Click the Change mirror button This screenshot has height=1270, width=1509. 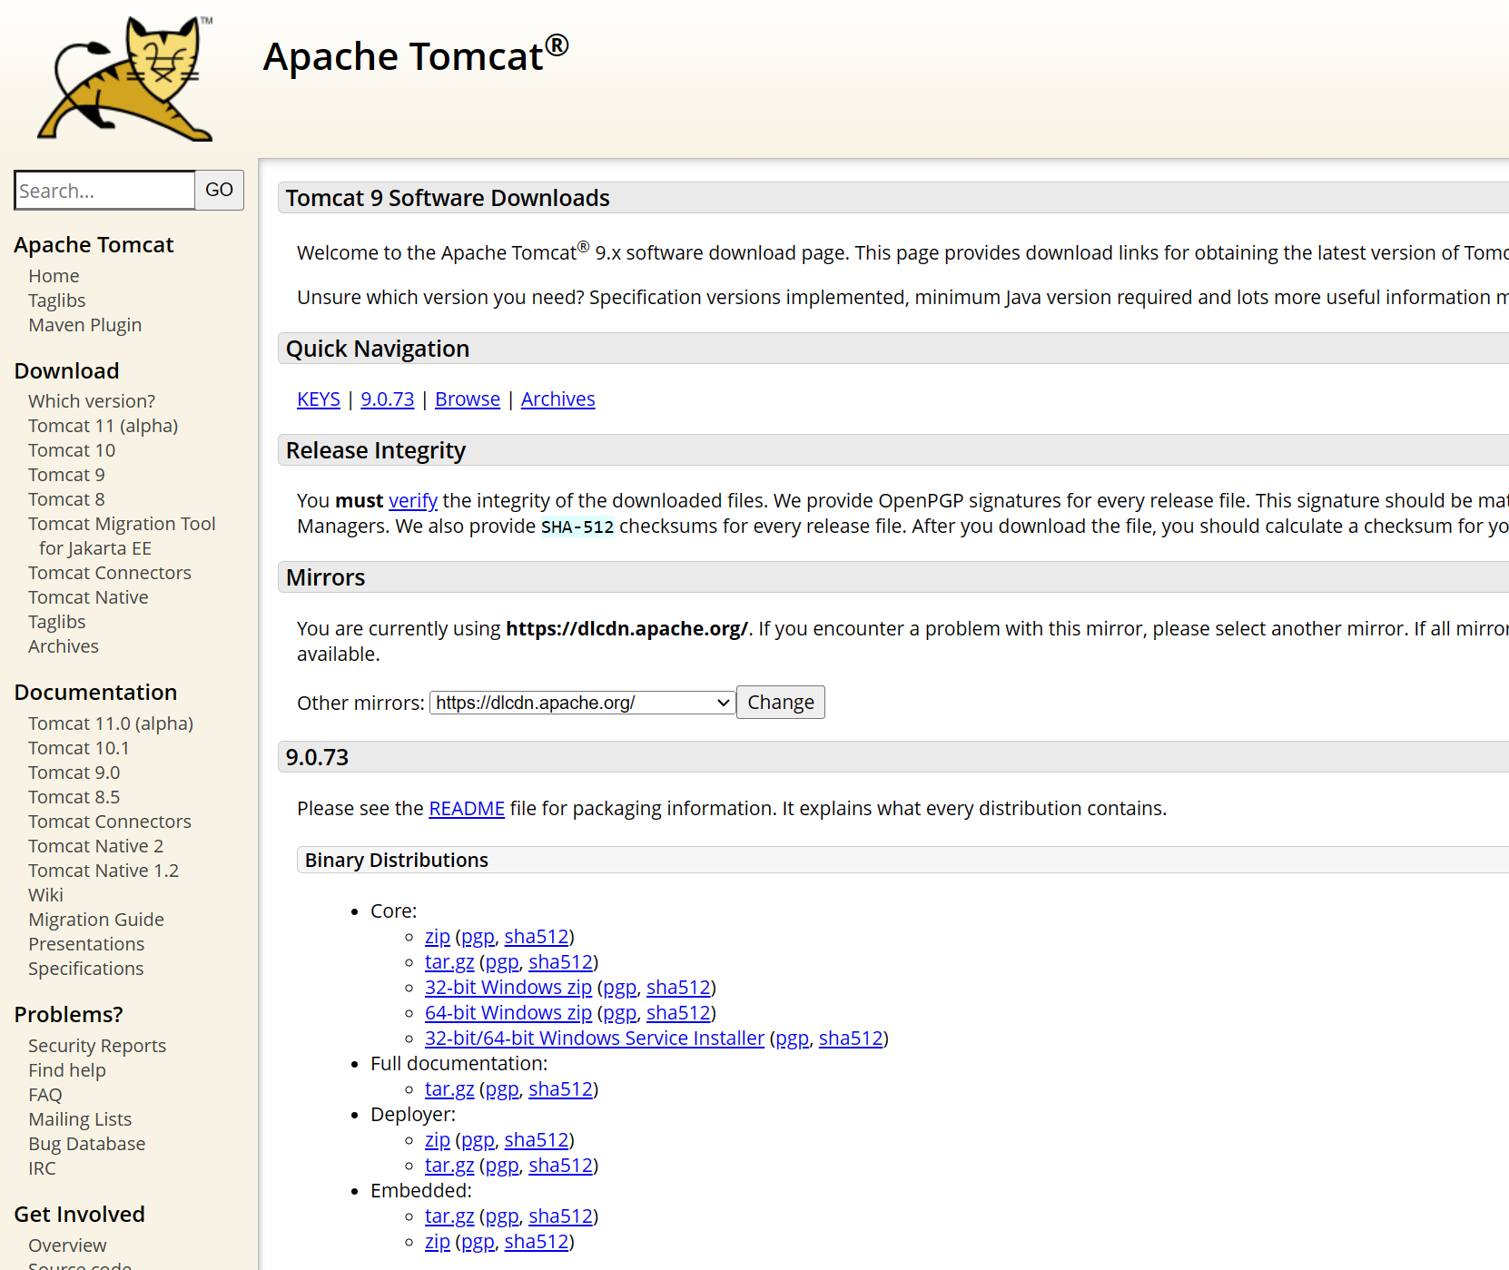click(781, 703)
